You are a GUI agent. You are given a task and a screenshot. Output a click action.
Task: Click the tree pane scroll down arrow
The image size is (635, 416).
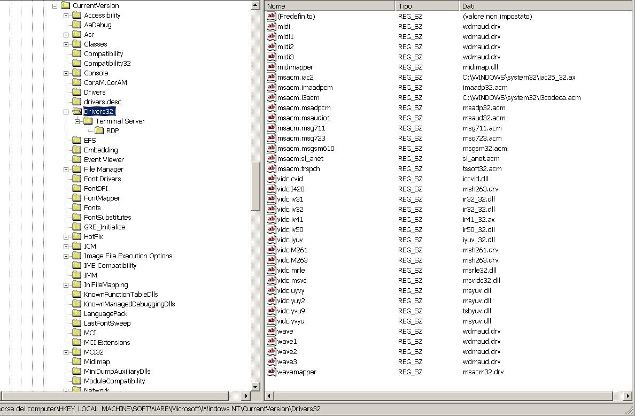click(x=255, y=387)
